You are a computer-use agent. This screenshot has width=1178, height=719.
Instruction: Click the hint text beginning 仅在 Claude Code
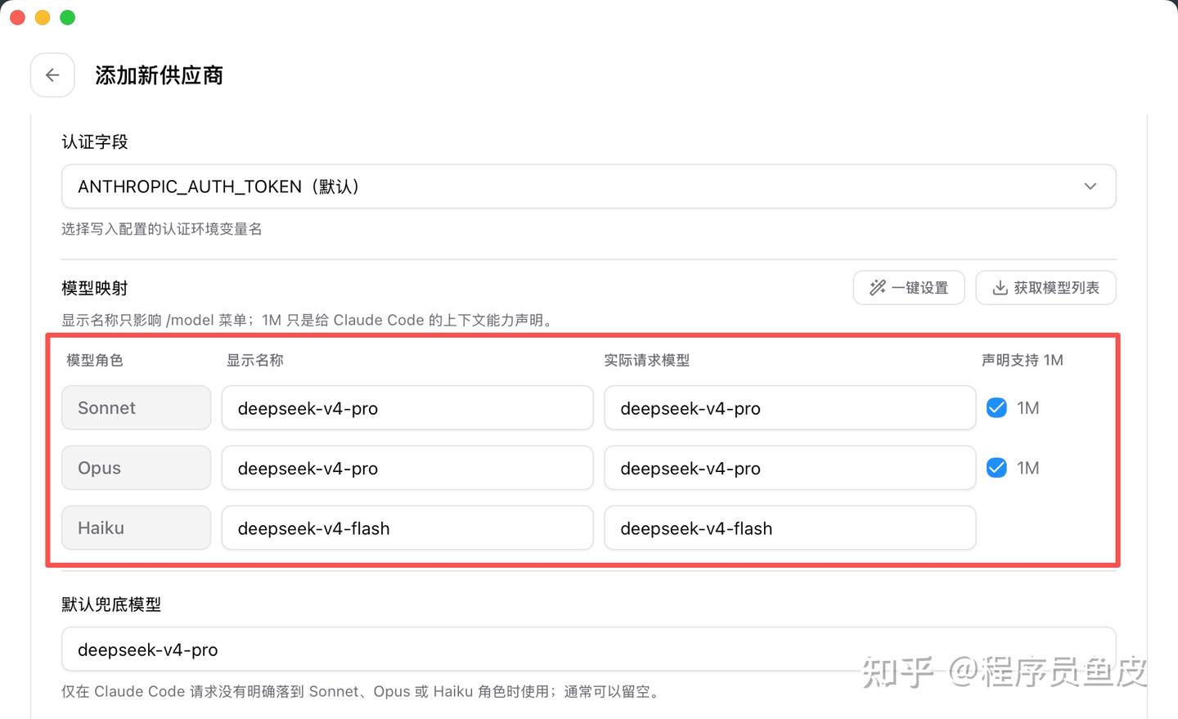pyautogui.click(x=361, y=691)
